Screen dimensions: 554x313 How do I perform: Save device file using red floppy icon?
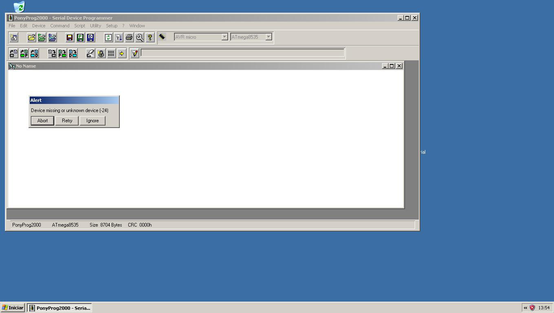click(x=70, y=37)
